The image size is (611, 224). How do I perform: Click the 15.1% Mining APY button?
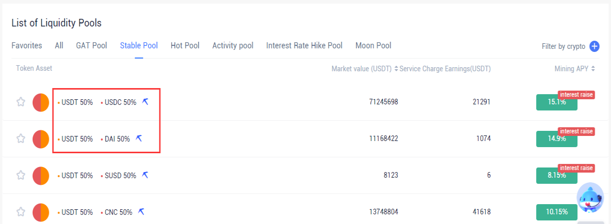(x=557, y=102)
